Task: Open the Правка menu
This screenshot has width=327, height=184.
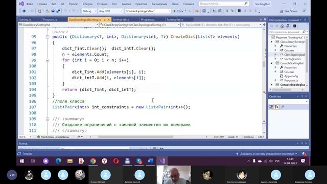Action: click(x=42, y=4)
